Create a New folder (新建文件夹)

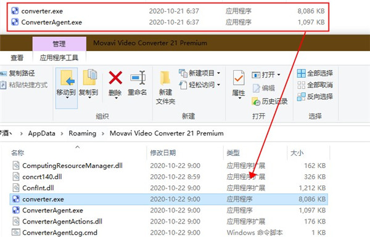tap(165, 87)
